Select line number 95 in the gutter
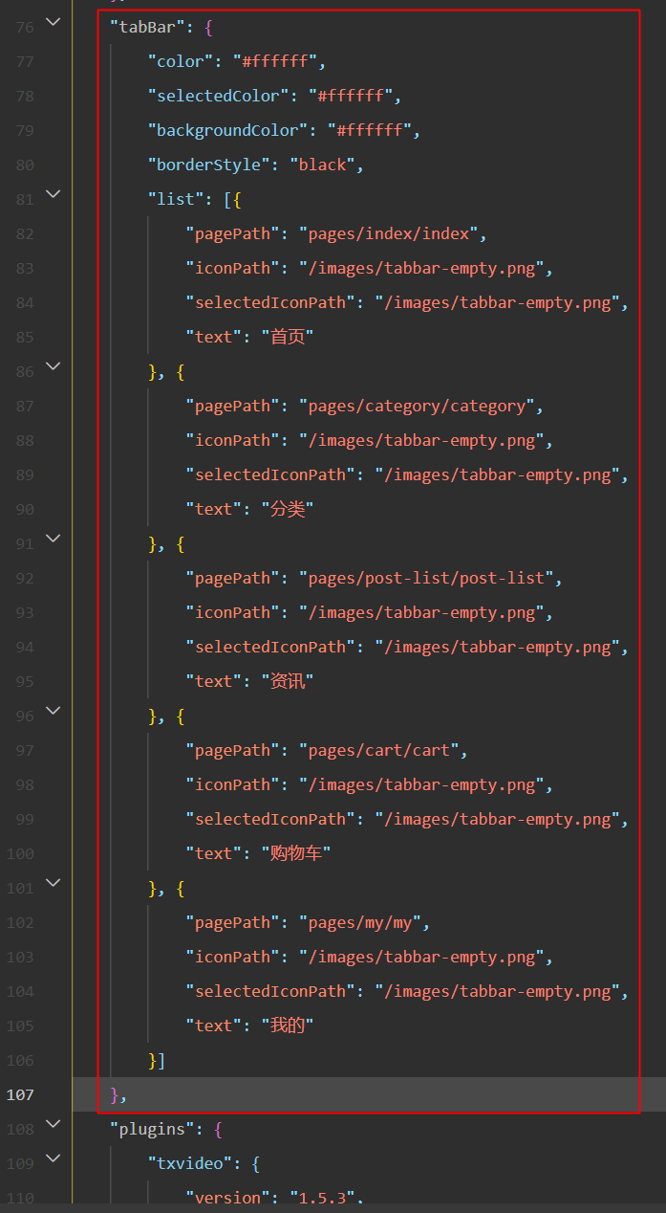This screenshot has width=666, height=1213. [x=25, y=681]
